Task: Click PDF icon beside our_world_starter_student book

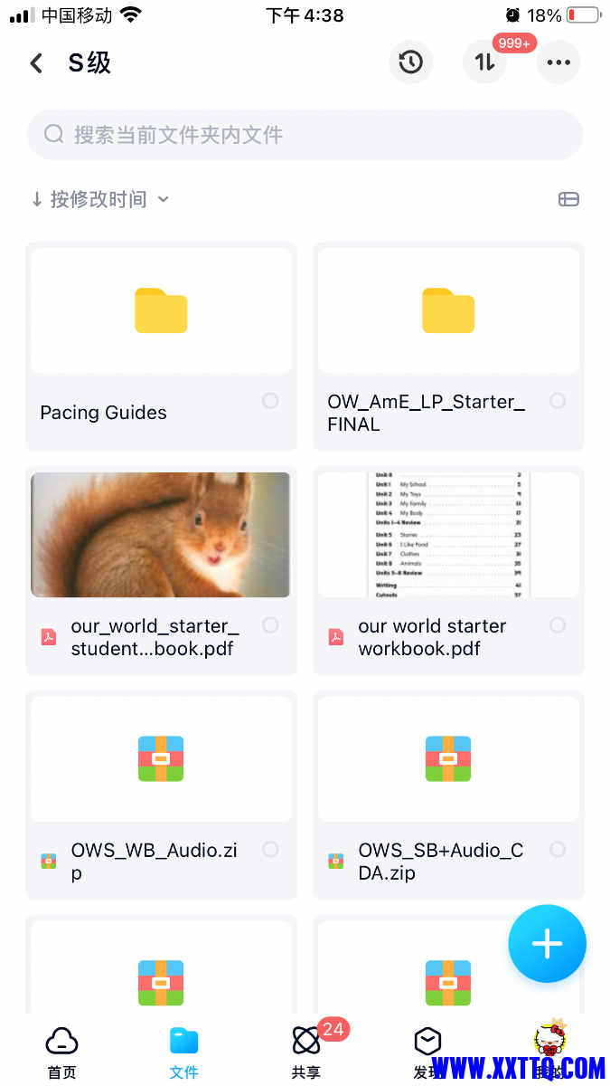Action: click(x=49, y=637)
